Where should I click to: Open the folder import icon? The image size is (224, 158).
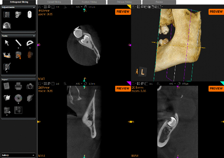[x=7, y=98]
